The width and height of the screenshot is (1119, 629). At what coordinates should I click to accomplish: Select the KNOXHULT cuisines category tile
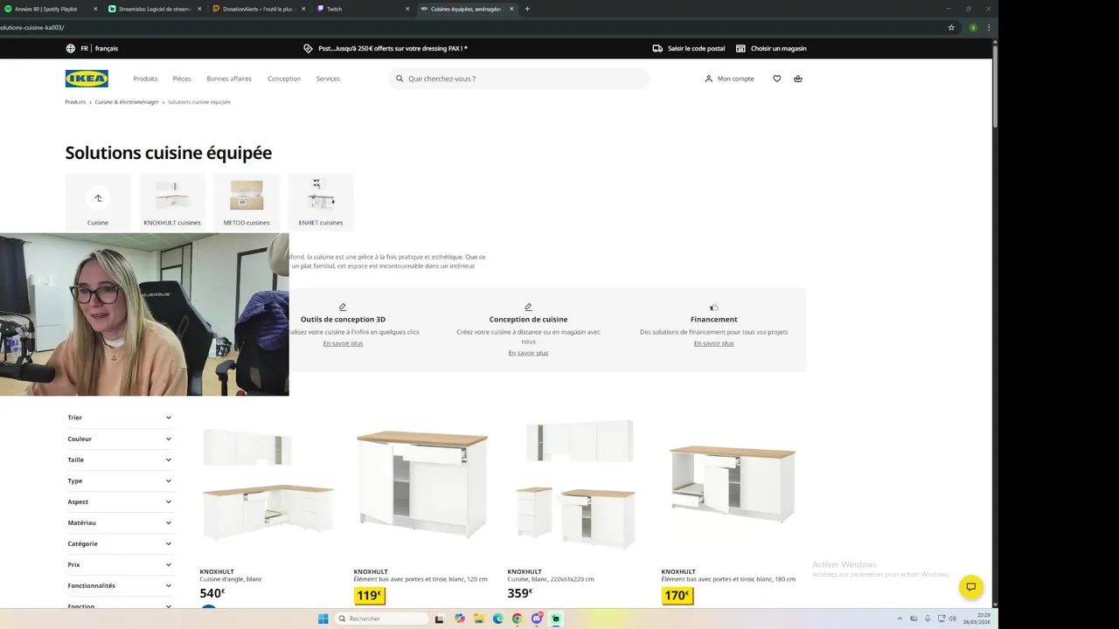coord(172,202)
